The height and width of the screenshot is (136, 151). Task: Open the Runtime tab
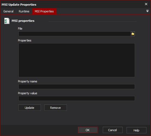point(24,11)
